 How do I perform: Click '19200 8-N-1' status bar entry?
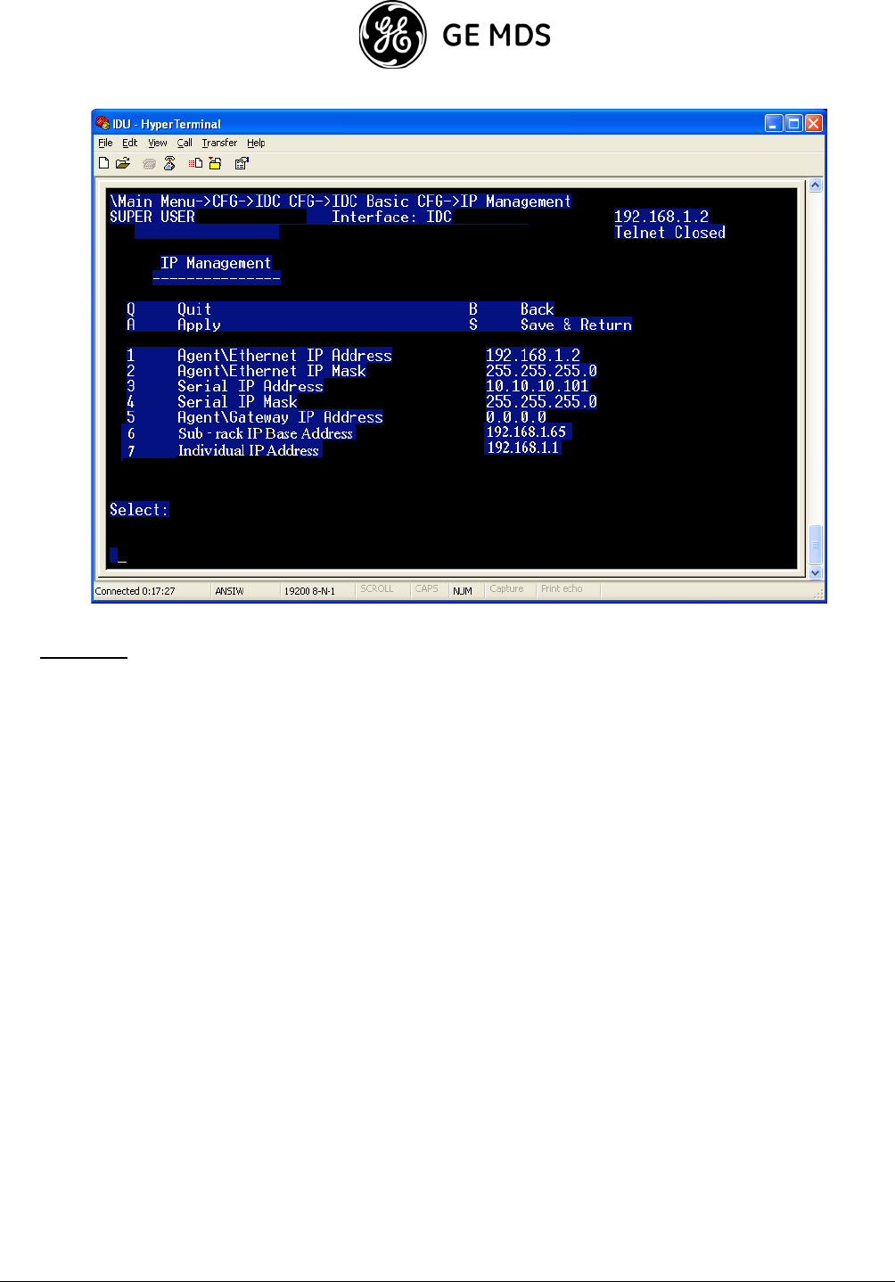coord(309,591)
